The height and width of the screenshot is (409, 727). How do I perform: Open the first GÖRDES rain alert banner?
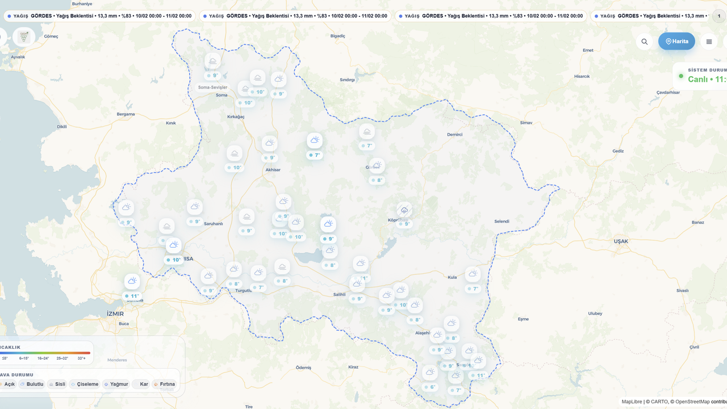tap(99, 16)
